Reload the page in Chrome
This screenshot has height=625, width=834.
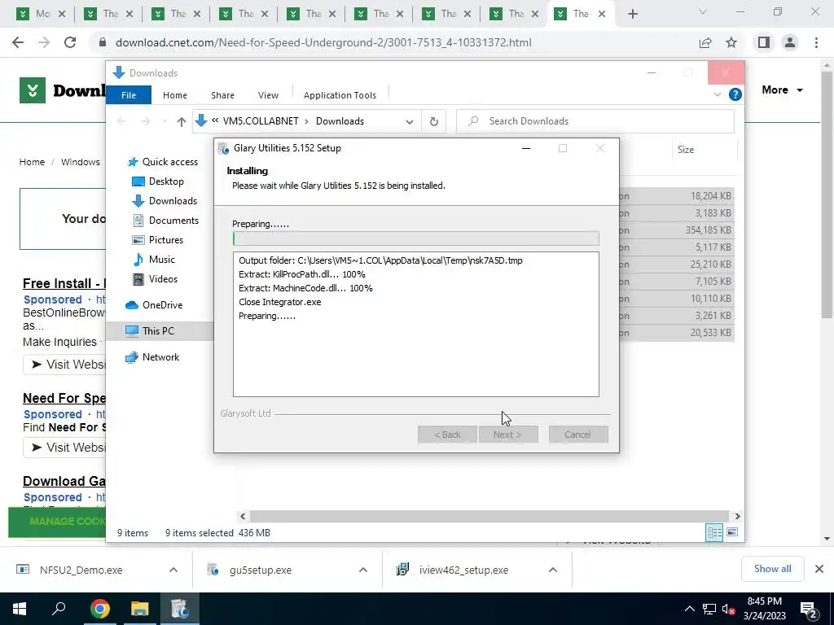click(x=70, y=42)
